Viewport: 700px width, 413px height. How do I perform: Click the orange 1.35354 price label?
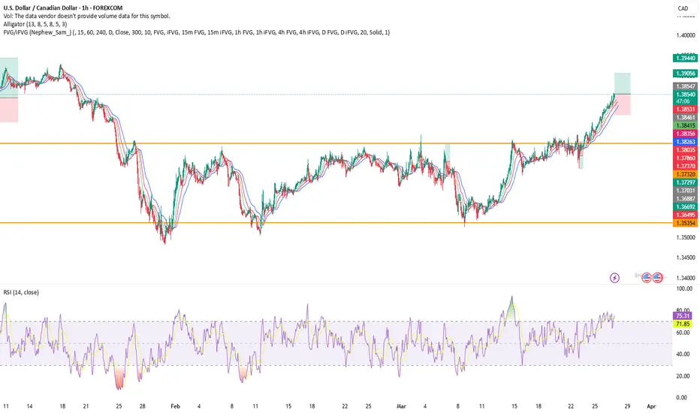point(685,223)
